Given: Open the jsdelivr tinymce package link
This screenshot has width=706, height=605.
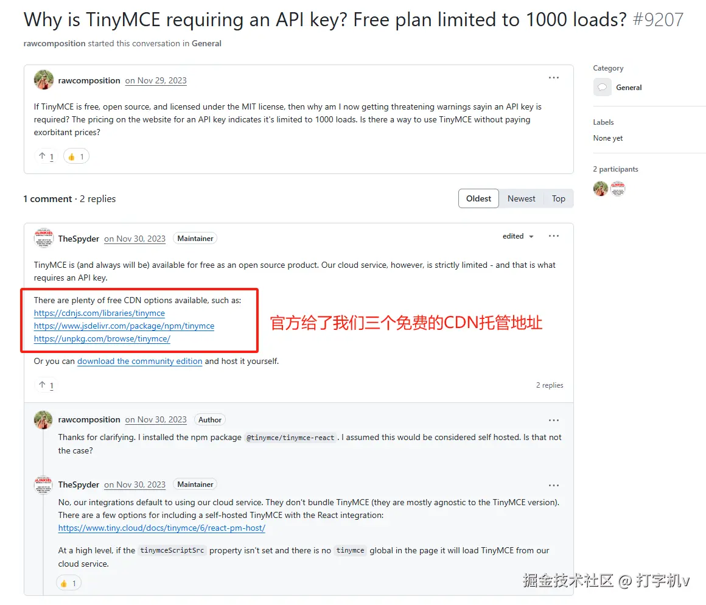Looking at the screenshot, I should point(124,326).
